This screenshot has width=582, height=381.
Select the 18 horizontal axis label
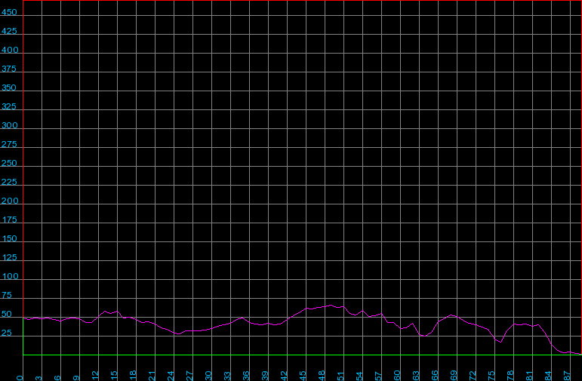point(133,376)
